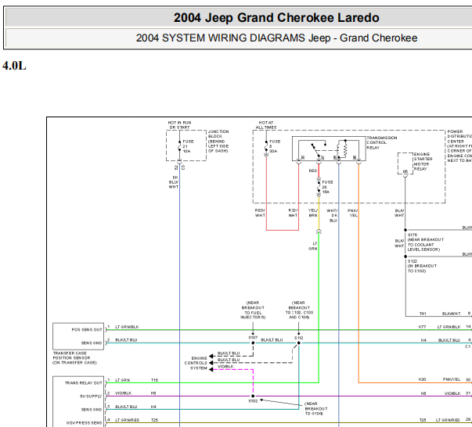Click the 'S107' splice label
Viewport: 472px width, 427px height.
click(253, 338)
